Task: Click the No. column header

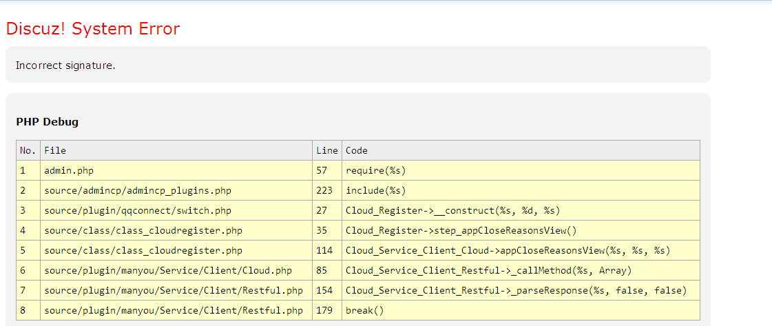Action: coord(28,150)
